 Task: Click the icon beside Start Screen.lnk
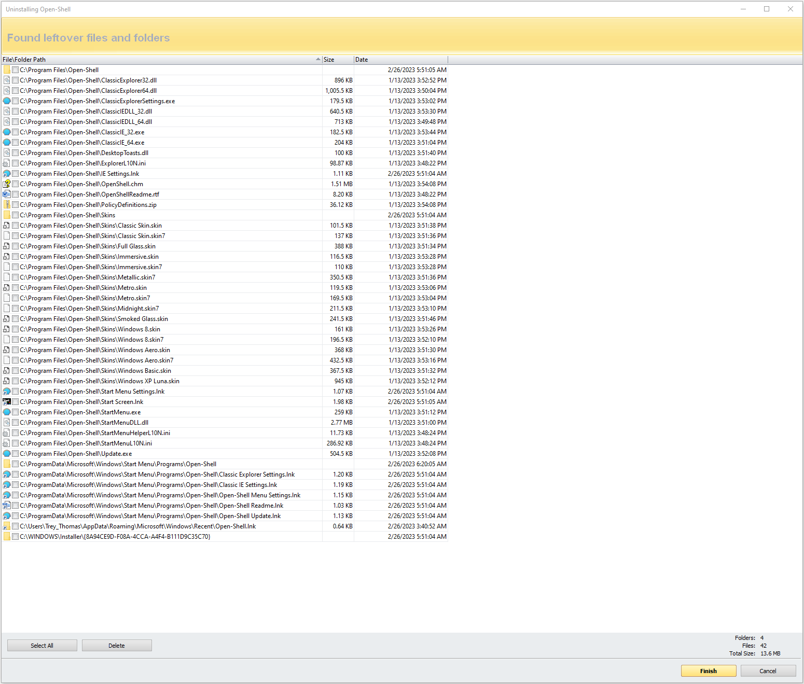tap(7, 402)
